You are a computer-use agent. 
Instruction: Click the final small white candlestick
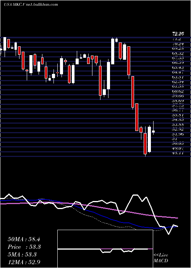click(153, 131)
